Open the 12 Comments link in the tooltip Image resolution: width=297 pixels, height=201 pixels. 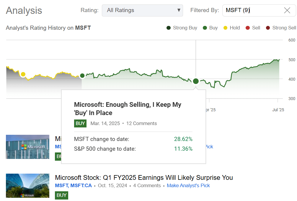tap(141, 123)
